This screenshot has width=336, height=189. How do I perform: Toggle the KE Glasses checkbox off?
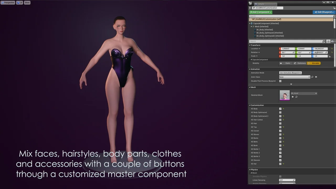280,160
